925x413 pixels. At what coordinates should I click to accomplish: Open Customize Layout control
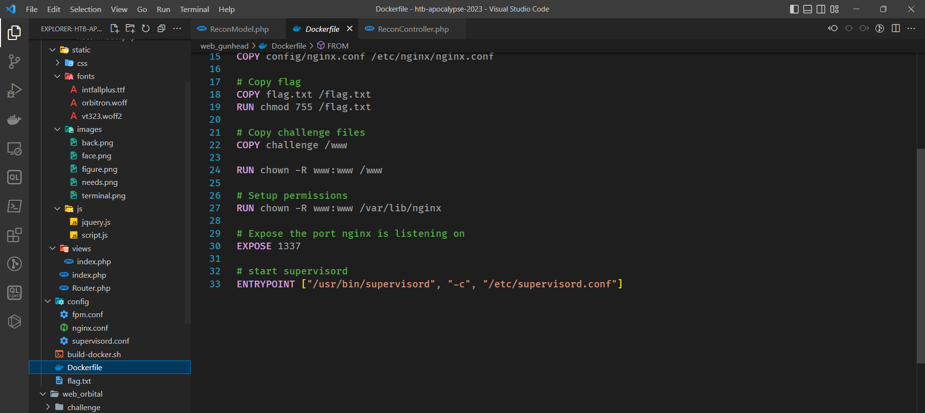(x=834, y=9)
